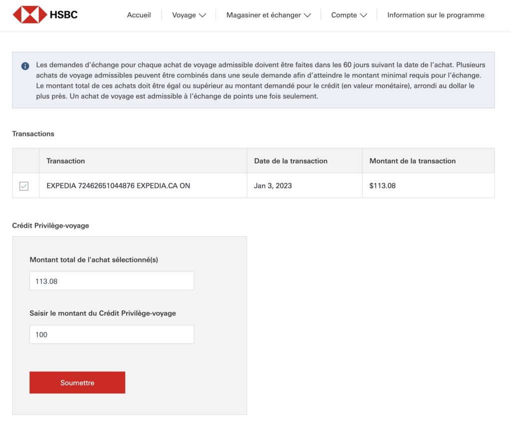Select the Magasiner et échanger menu label
The height and width of the screenshot is (422, 511).
point(265,15)
